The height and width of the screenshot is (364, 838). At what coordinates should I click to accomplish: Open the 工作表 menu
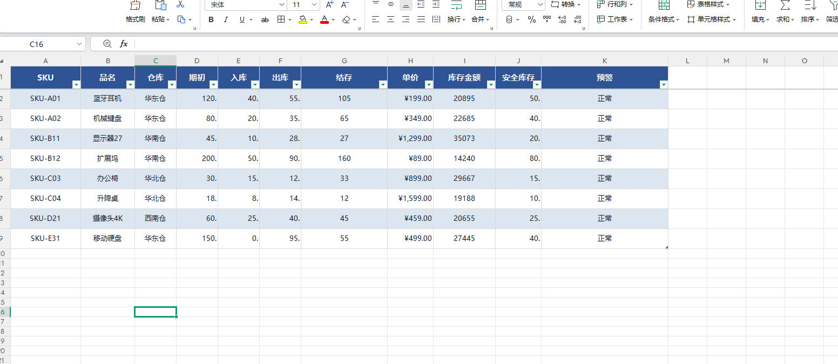[x=615, y=19]
